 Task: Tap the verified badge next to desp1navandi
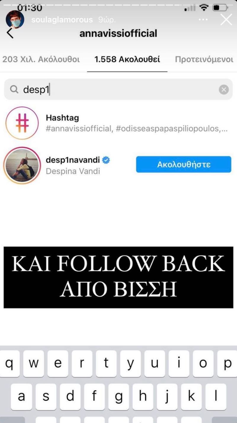pyautogui.click(x=106, y=160)
